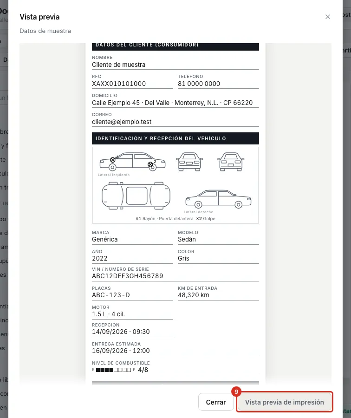Click the Cerrar button
Viewport: 351px width, 418px height.
(x=216, y=402)
